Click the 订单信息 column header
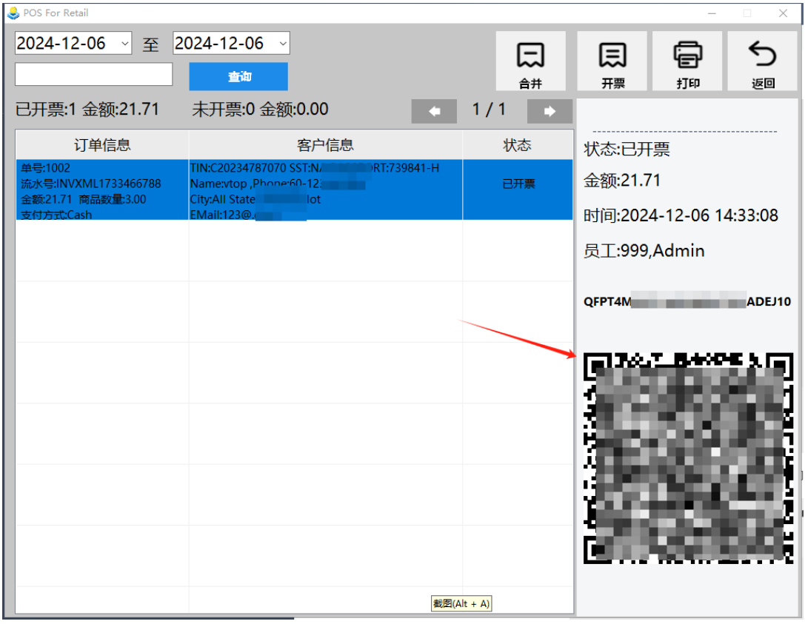The height and width of the screenshot is (624, 805). click(102, 144)
